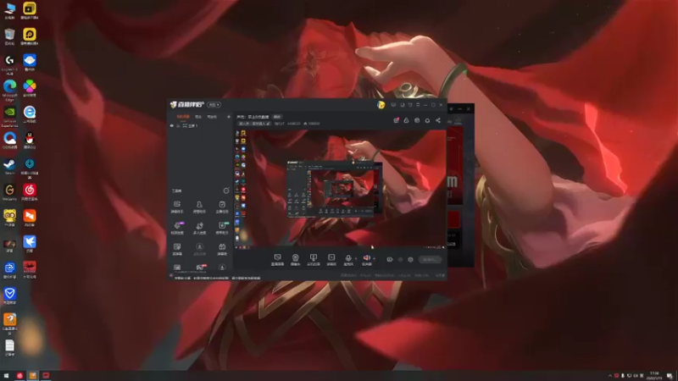Image resolution: width=678 pixels, height=381 pixels.
Task: Expand the microphone options arrow
Action: tap(356, 258)
